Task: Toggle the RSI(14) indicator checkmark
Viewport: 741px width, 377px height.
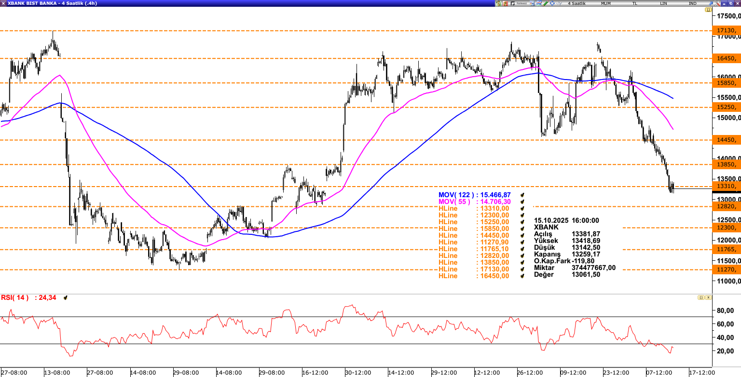Action: (x=65, y=298)
